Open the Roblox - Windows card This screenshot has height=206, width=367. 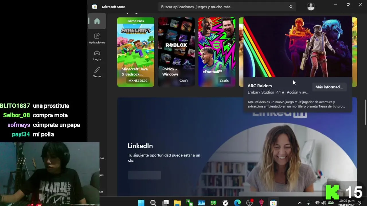click(176, 52)
